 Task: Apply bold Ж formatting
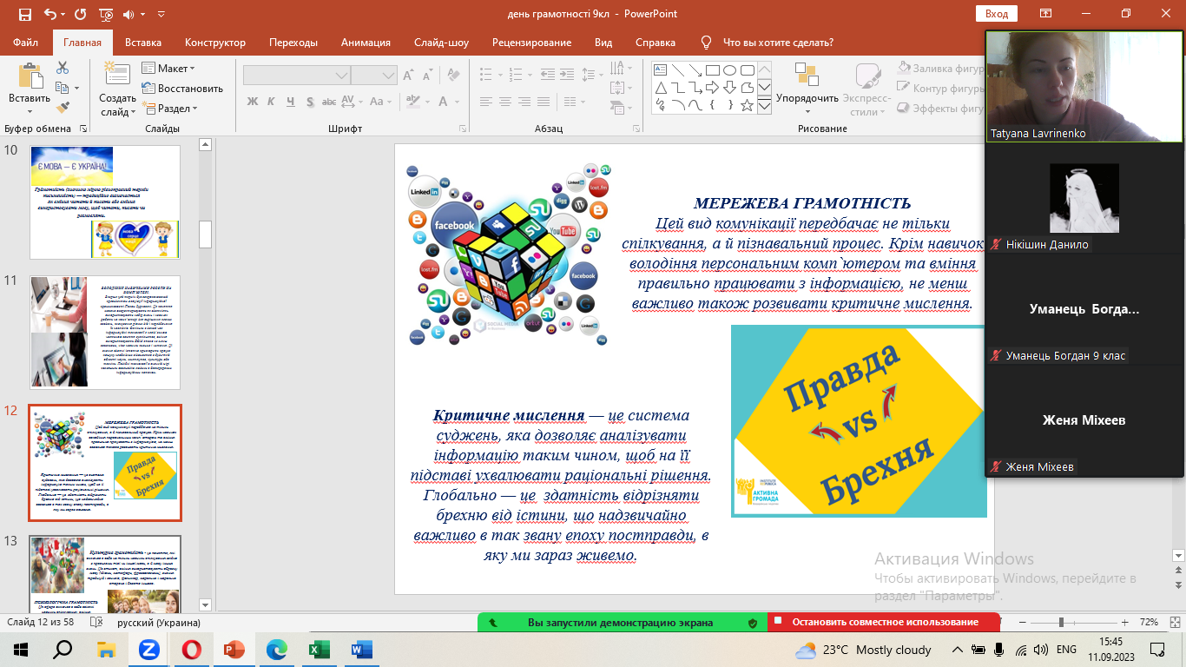click(x=253, y=102)
